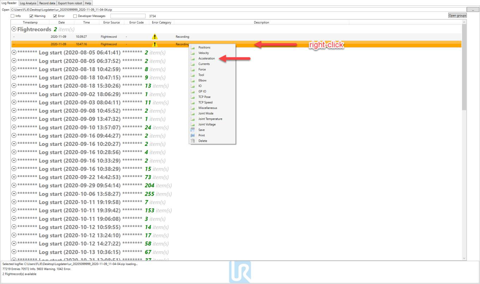Click the filter text input field
Image resolution: width=480 pixels, height=284 pixels.
[128, 16]
